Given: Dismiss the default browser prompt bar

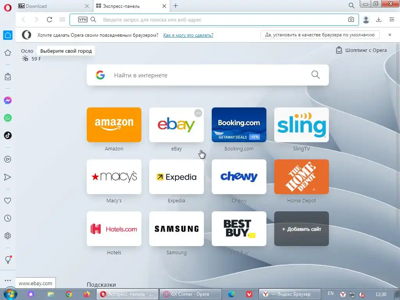Looking at the screenshot, I should click(390, 35).
